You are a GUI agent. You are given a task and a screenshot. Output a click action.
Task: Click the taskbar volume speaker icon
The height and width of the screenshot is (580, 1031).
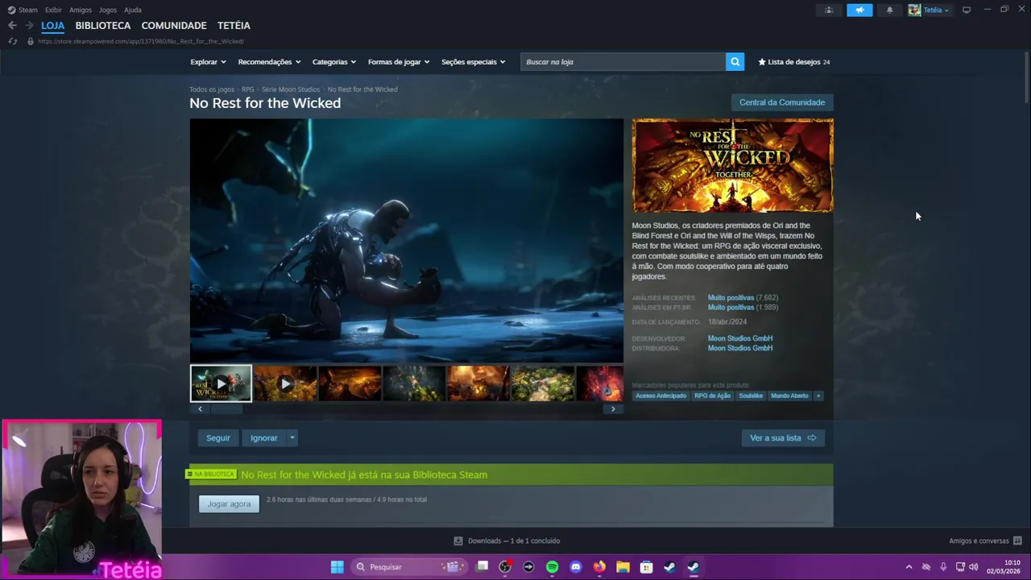point(973,566)
